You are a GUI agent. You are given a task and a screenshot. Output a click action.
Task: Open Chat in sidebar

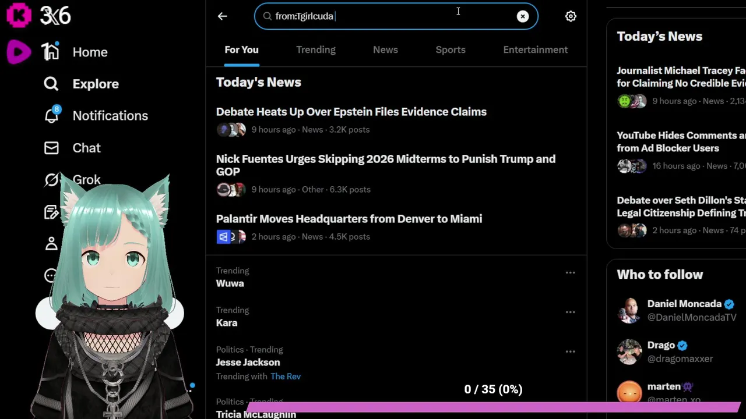pos(86,148)
